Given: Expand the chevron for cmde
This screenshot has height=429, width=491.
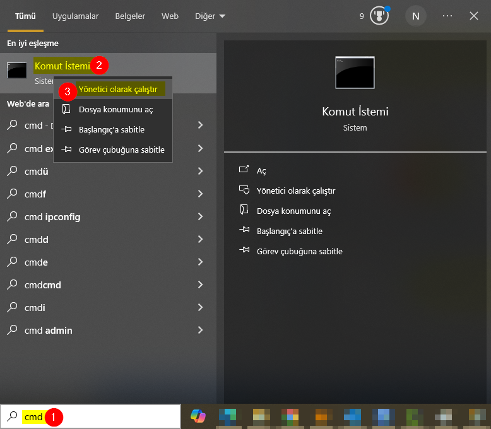Looking at the screenshot, I should coord(201,262).
